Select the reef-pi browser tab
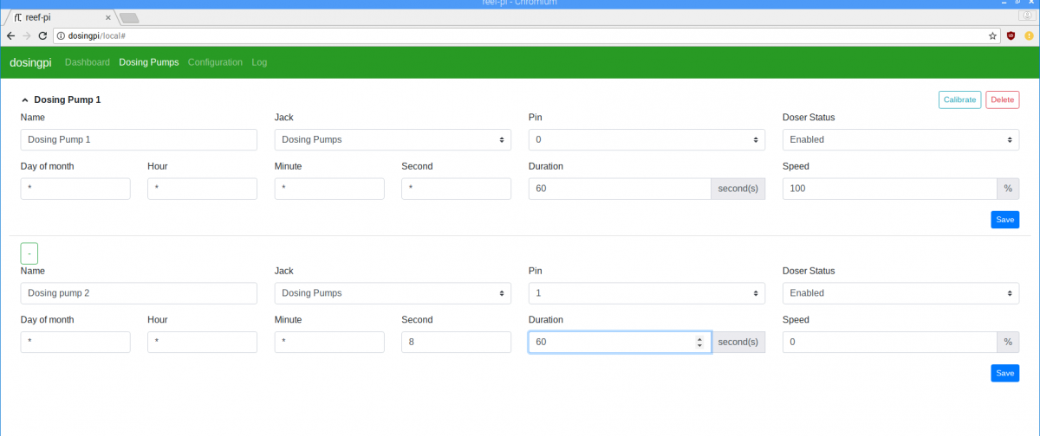Image resolution: width=1040 pixels, height=436 pixels. point(59,17)
